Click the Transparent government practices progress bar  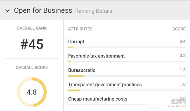click(x=127, y=90)
